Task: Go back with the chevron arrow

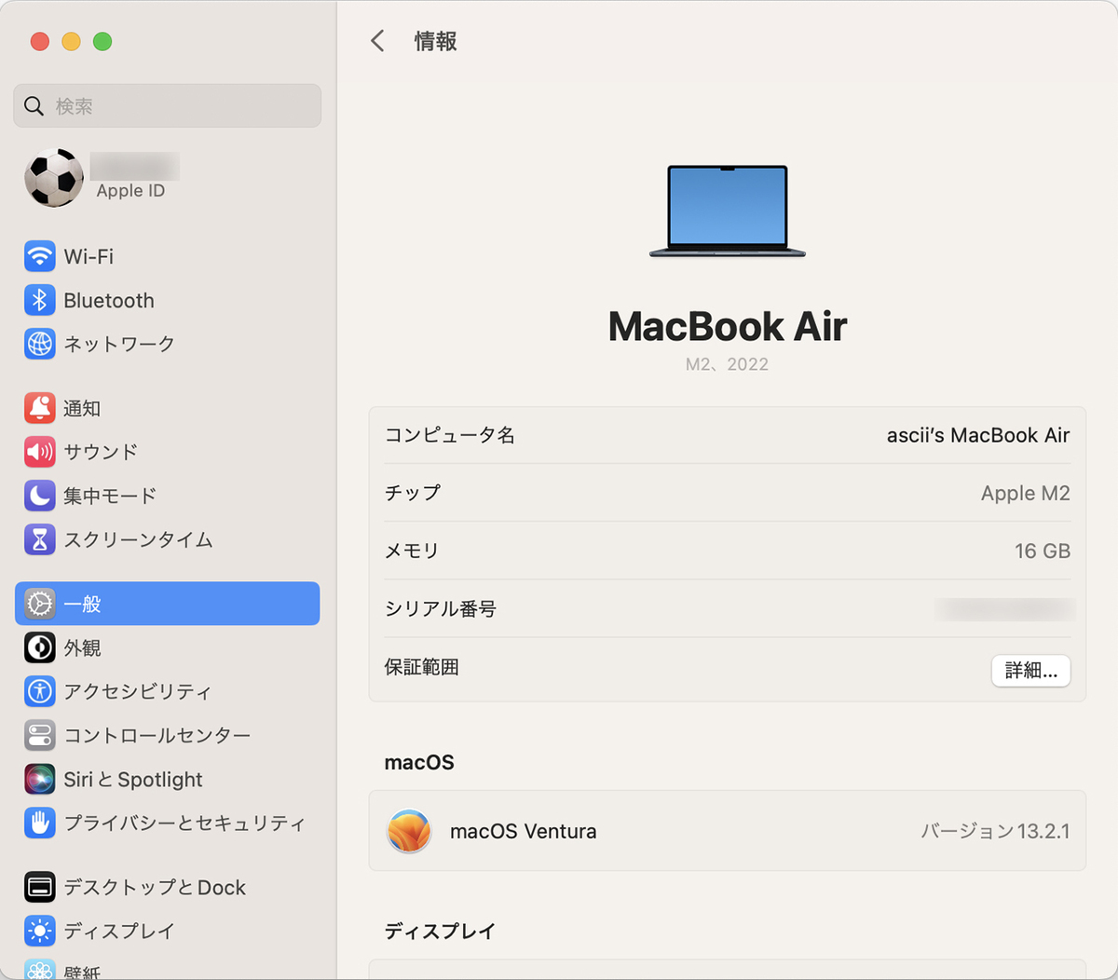Action: coord(377,41)
